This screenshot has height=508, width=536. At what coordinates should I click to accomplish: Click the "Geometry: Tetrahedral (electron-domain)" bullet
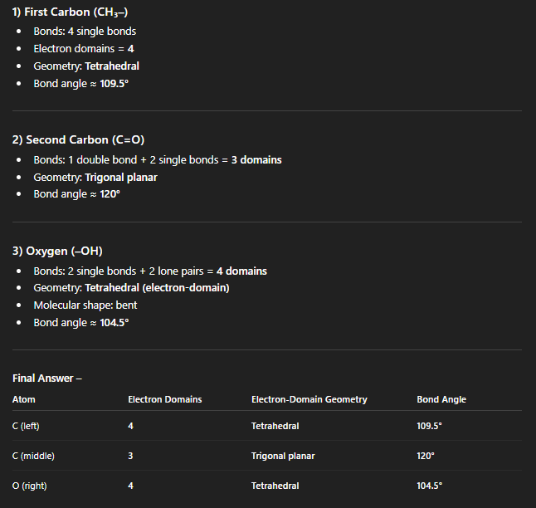coord(131,288)
